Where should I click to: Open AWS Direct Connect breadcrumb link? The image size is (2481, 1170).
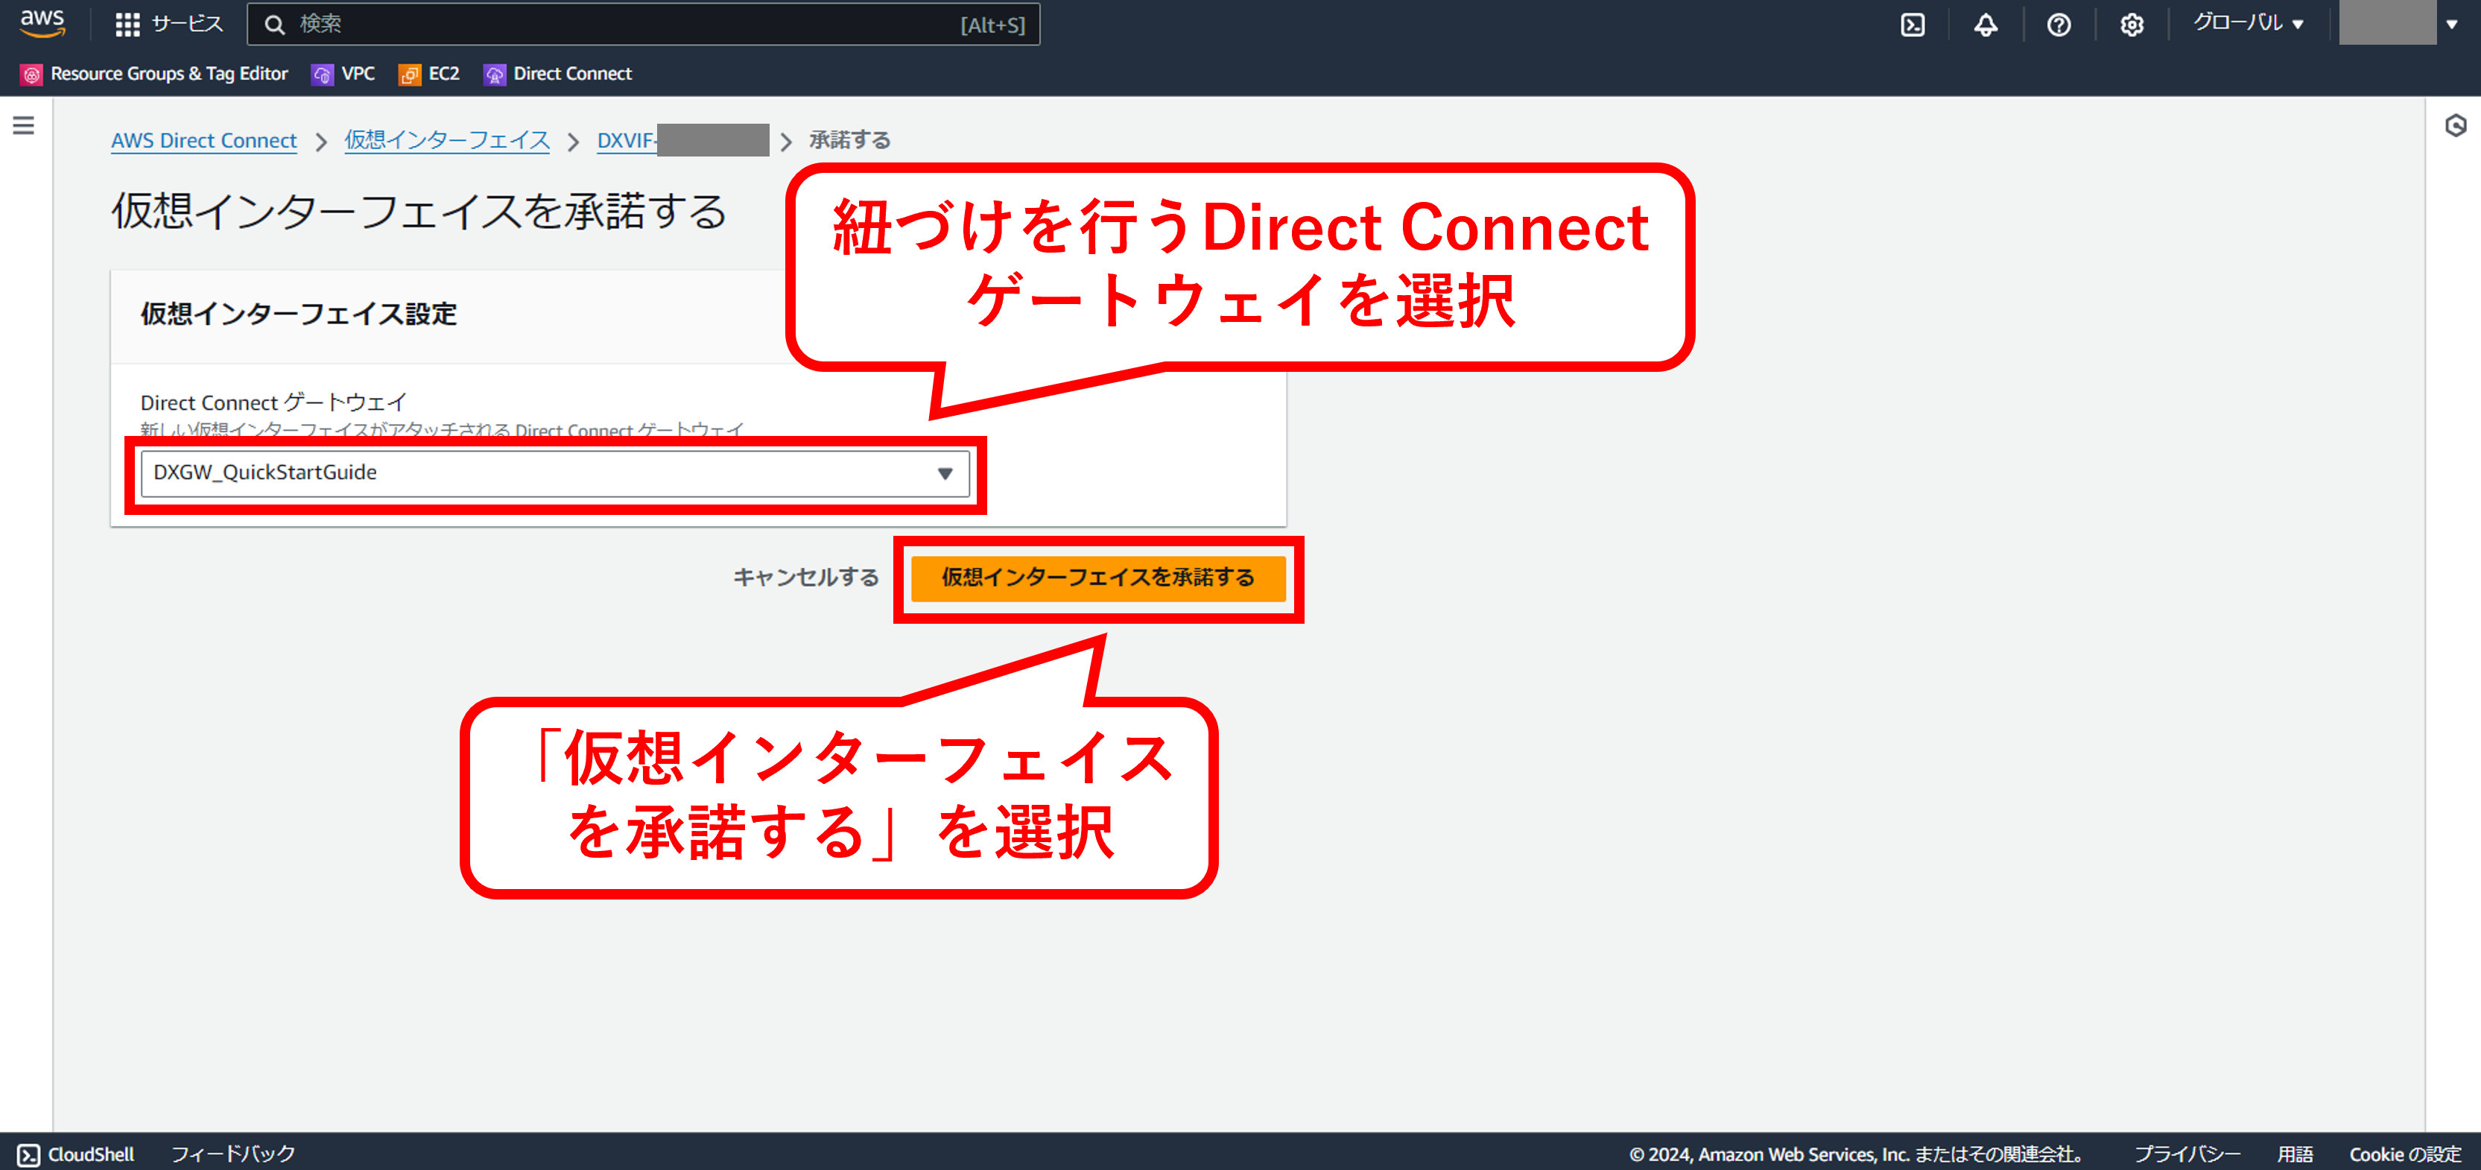204,141
